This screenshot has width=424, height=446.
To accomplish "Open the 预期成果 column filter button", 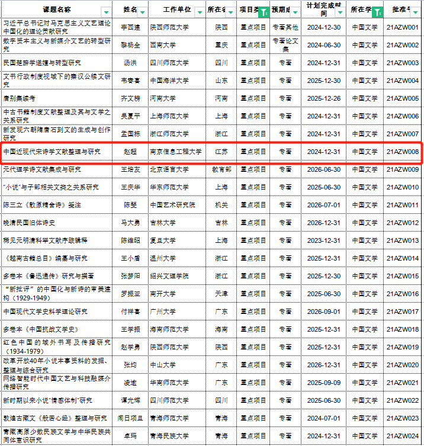I will [x=295, y=11].
